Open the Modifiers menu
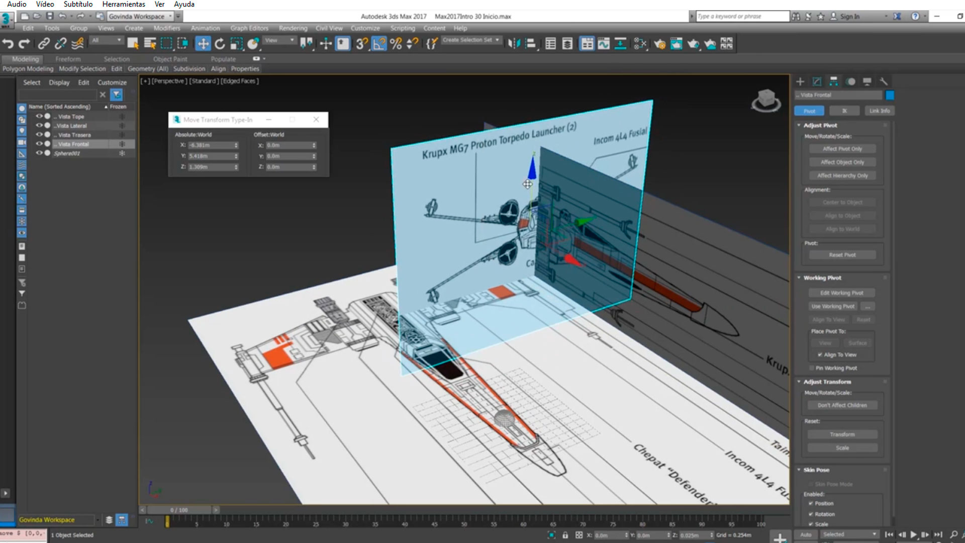The height and width of the screenshot is (543, 965). tap(167, 28)
